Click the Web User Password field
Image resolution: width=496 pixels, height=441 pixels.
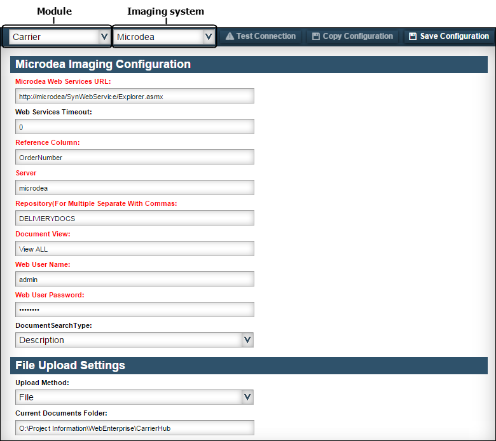(x=134, y=310)
